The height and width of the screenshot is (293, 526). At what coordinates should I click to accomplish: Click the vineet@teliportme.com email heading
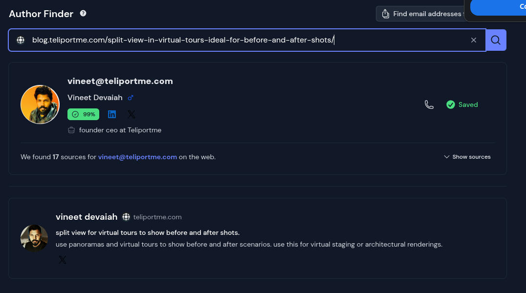[x=120, y=81]
